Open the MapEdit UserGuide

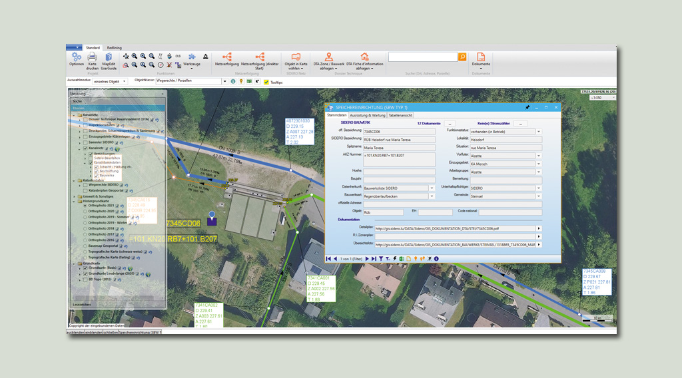pos(109,59)
